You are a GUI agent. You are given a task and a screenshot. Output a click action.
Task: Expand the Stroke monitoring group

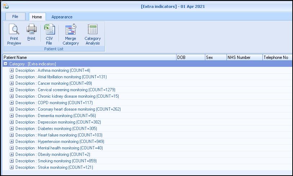point(12,167)
